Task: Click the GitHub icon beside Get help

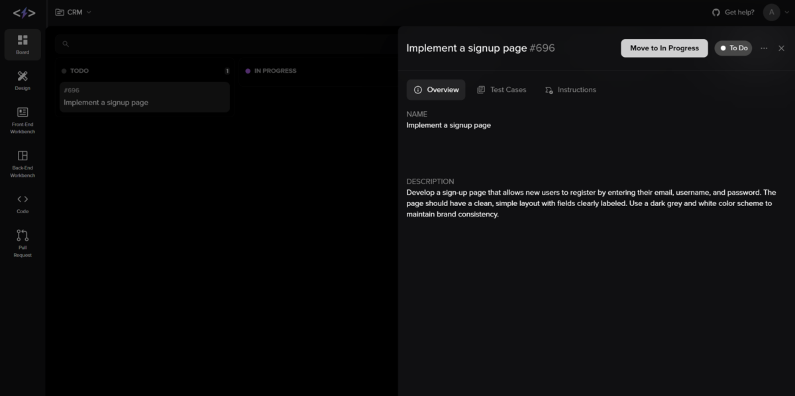Action: pyautogui.click(x=715, y=12)
